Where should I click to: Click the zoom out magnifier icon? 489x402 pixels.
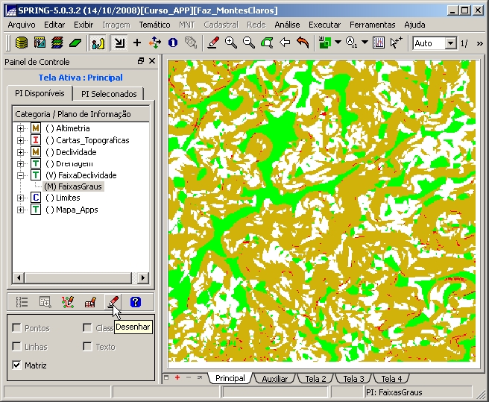249,43
